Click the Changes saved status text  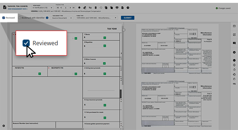coord(224,8)
